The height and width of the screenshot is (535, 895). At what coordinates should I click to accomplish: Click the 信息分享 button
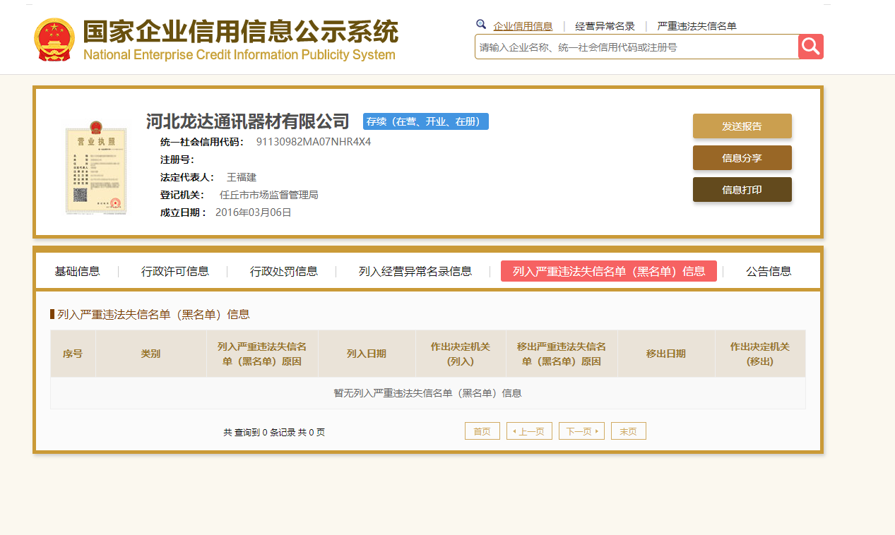[742, 158]
